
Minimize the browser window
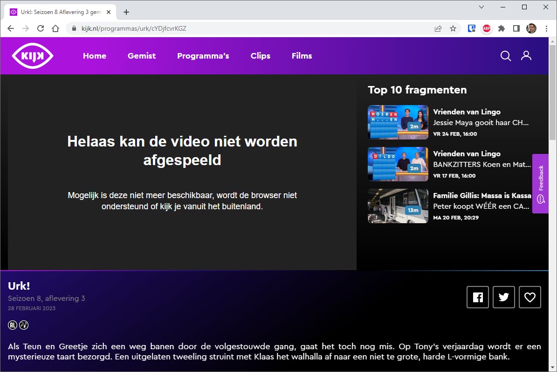point(502,7)
